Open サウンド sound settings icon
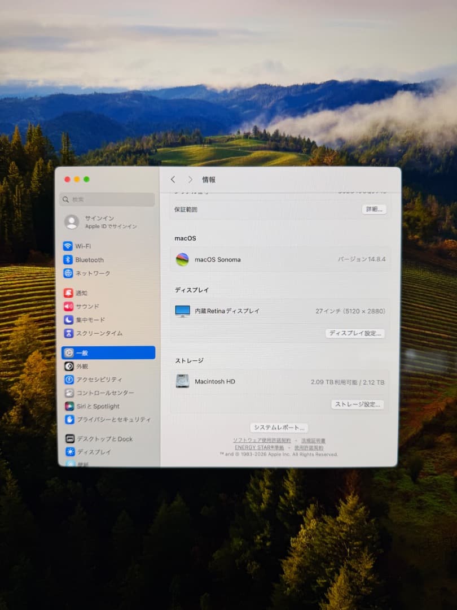 [x=68, y=307]
